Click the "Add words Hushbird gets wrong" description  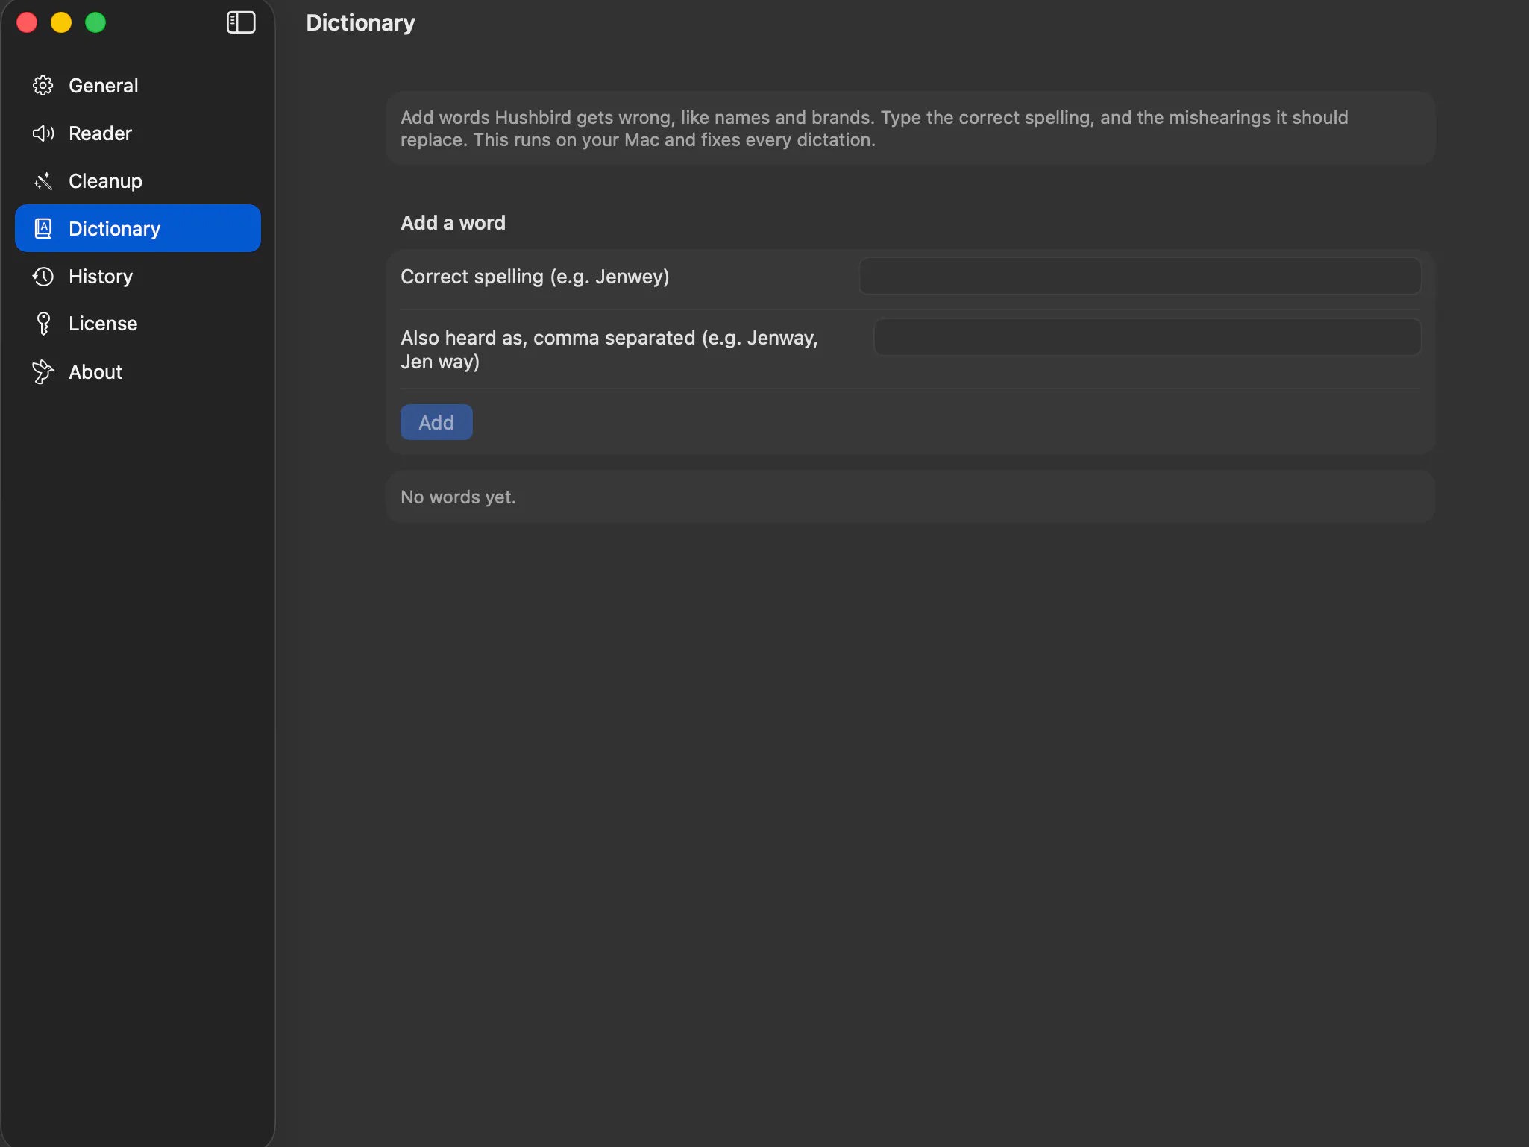(x=874, y=128)
